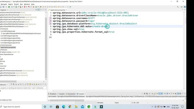Toggle Word Wrap in the Console toolbar
This screenshot has width=194, height=109.
pyautogui.click(x=157, y=94)
